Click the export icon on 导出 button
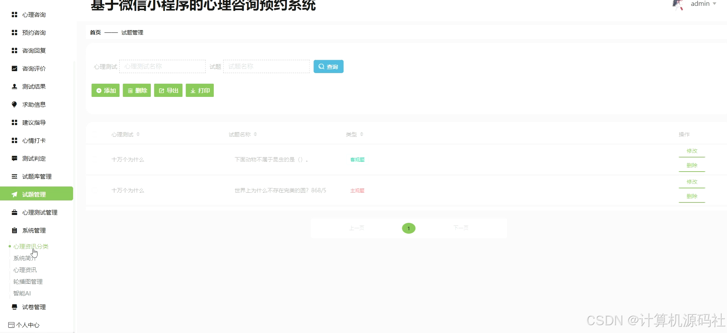The height and width of the screenshot is (333, 727). click(161, 91)
